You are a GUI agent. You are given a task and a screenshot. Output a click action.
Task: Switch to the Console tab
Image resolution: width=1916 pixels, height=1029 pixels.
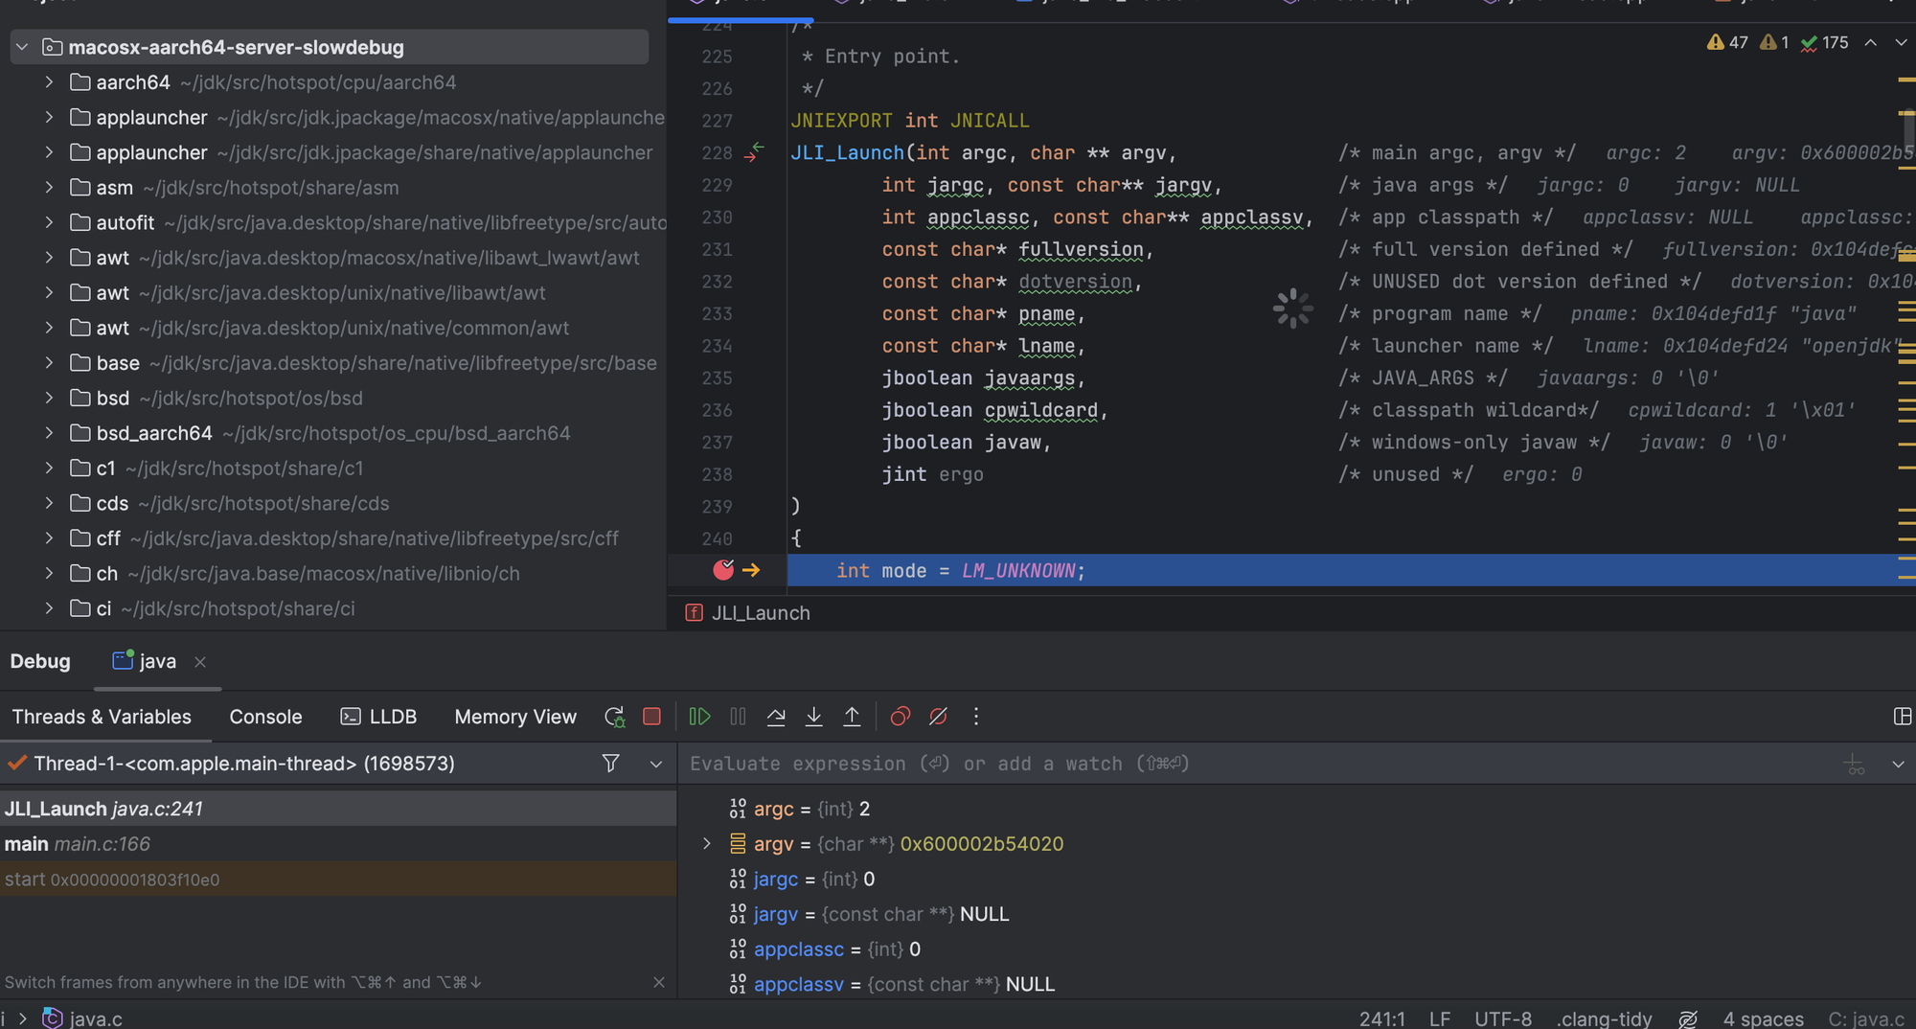(265, 717)
